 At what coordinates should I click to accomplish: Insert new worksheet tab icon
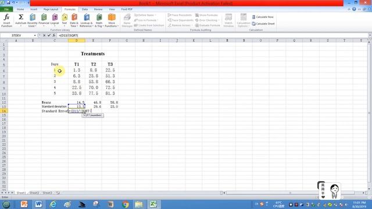pos(58,193)
